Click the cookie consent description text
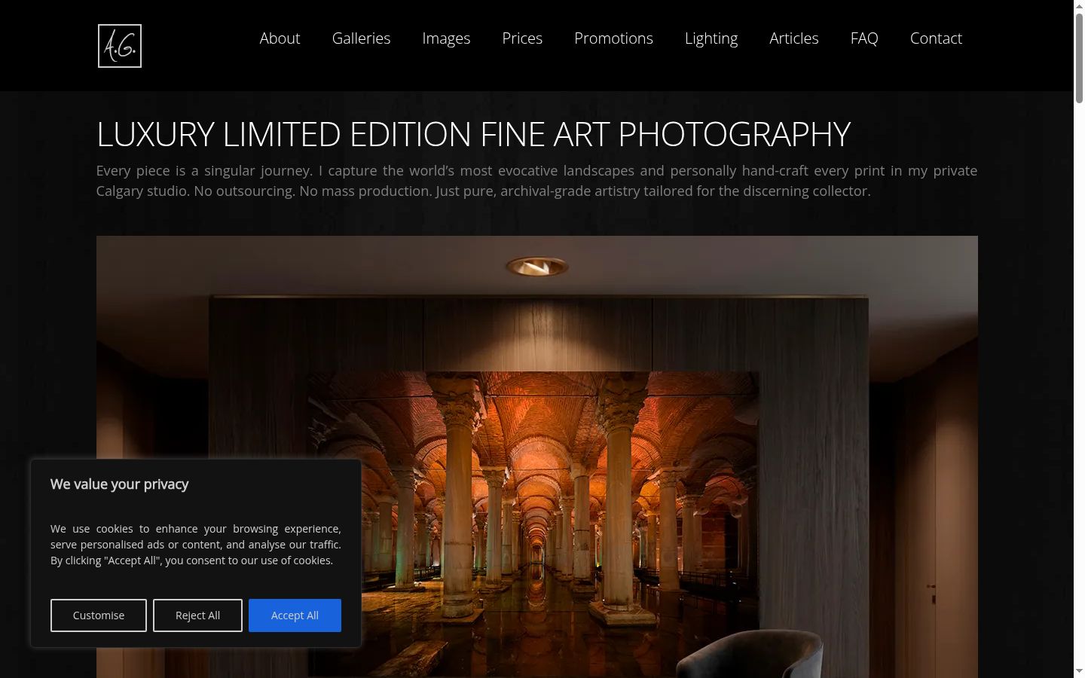This screenshot has width=1085, height=678. pyautogui.click(x=196, y=545)
